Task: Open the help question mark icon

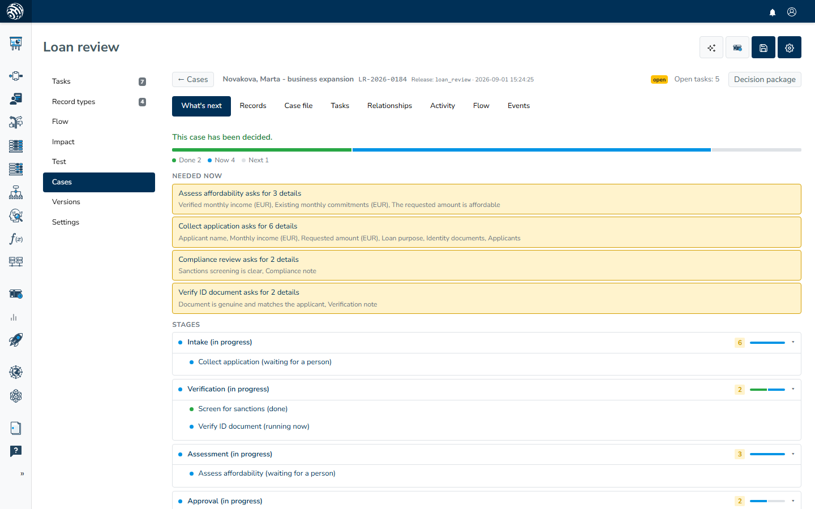Action: [x=16, y=451]
